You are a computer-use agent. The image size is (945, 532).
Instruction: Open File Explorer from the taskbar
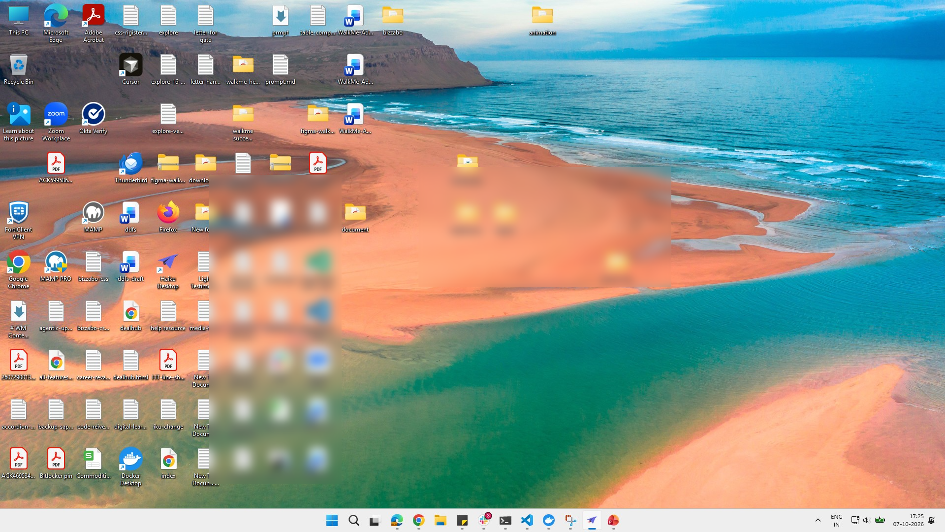[x=441, y=520]
